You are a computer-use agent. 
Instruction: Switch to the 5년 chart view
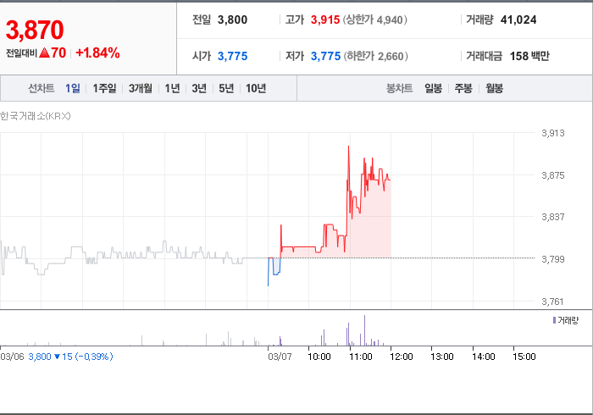pyautogui.click(x=226, y=88)
